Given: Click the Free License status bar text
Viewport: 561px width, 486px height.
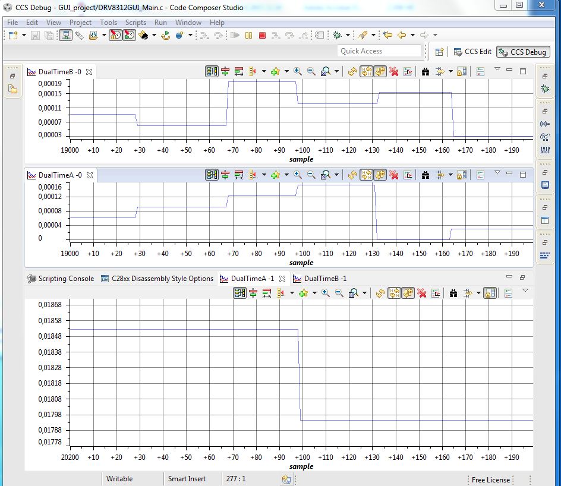Looking at the screenshot, I should (x=491, y=480).
